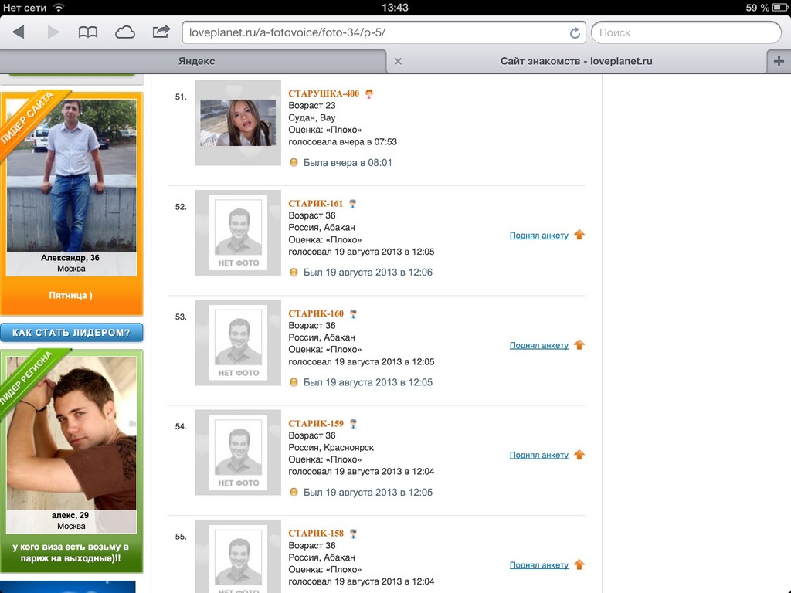Select the Сайт знакомств loveplanet.ru tab
791x593 pixels.
pos(576,61)
